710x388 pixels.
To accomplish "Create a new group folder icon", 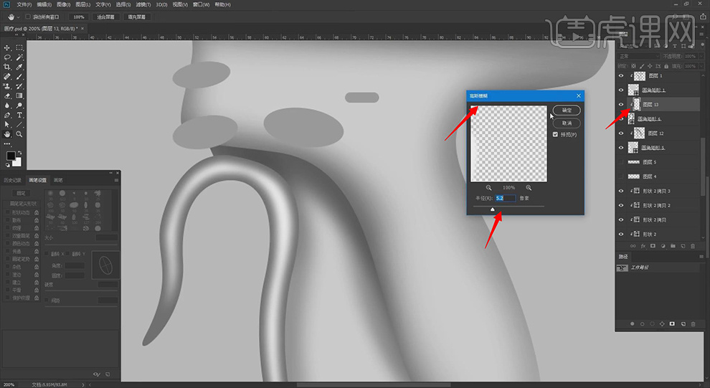I will [x=673, y=246].
